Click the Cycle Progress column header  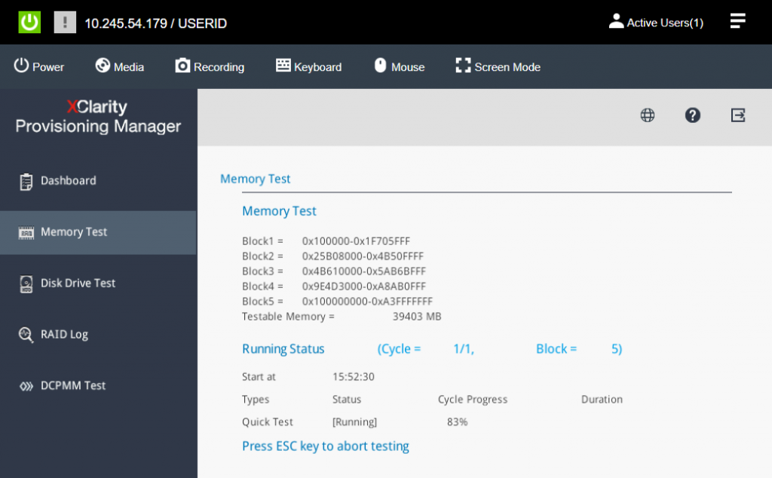[473, 400]
